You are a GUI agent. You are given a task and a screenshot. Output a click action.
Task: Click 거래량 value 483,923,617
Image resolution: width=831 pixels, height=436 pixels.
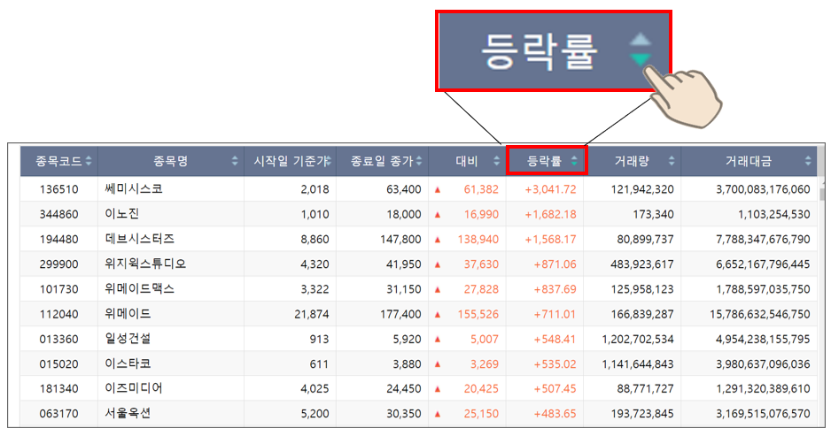(x=641, y=264)
